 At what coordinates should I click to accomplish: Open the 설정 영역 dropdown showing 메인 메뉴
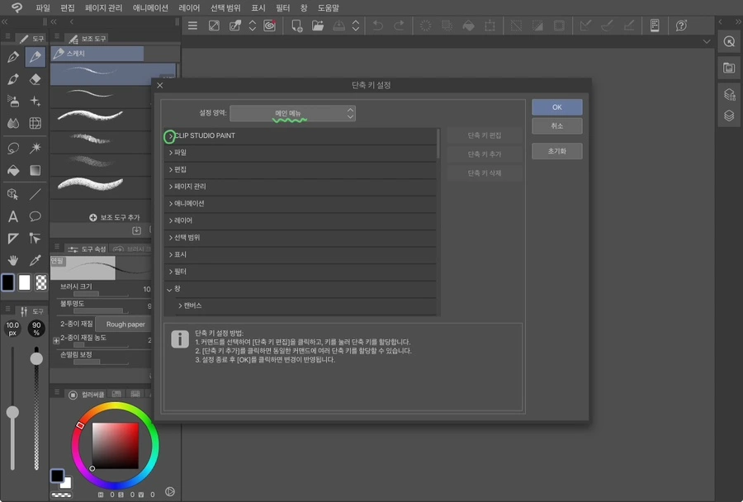tap(292, 113)
